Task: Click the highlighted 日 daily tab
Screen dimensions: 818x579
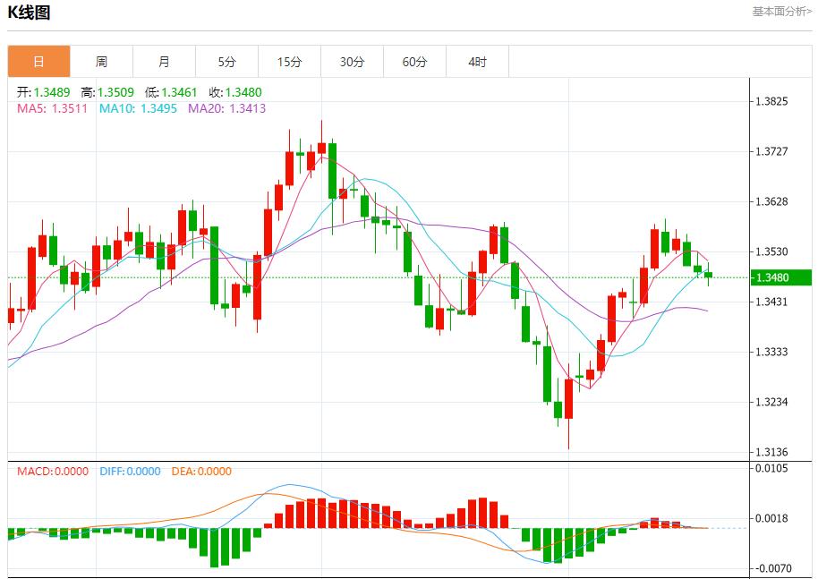Action: coord(38,61)
